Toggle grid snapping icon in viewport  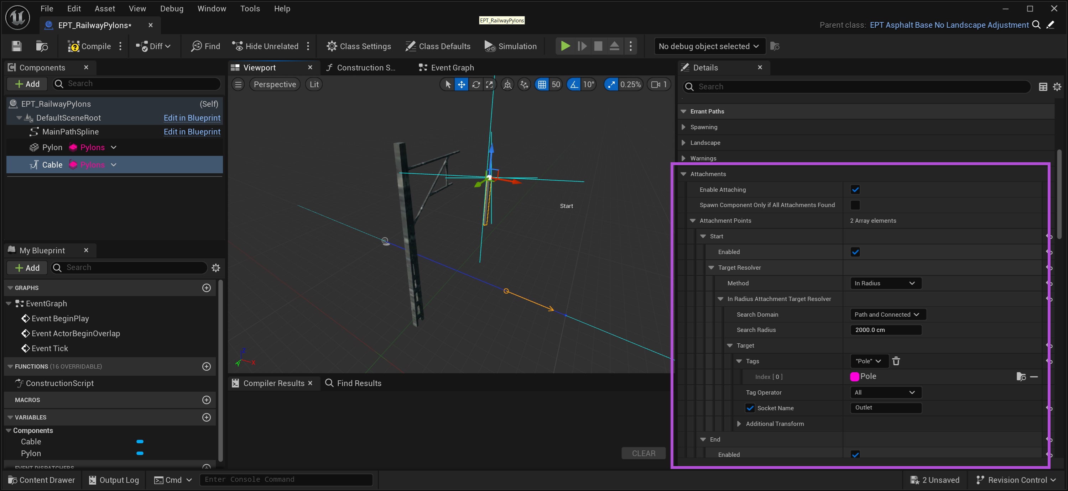coord(541,85)
